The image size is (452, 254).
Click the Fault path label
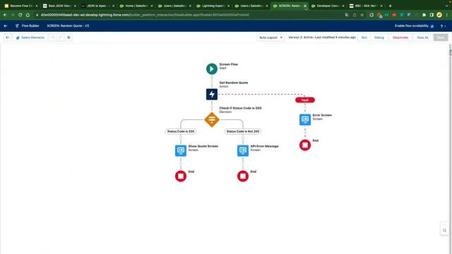305,100
